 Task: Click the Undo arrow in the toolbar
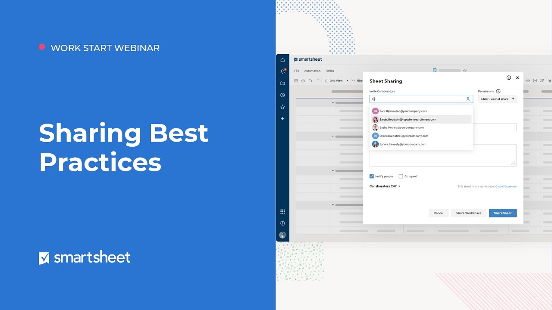(x=310, y=81)
